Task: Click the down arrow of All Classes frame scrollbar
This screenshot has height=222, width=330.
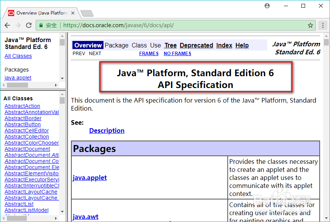Action: pyautogui.click(x=62, y=212)
